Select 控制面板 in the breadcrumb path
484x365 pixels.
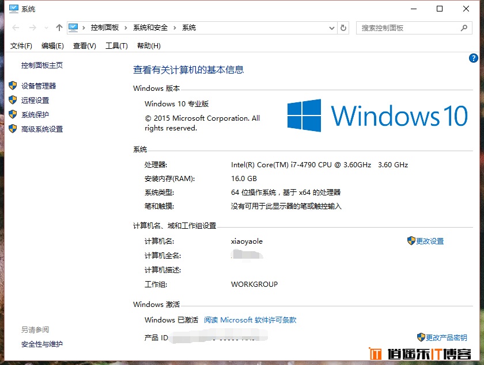coord(105,28)
